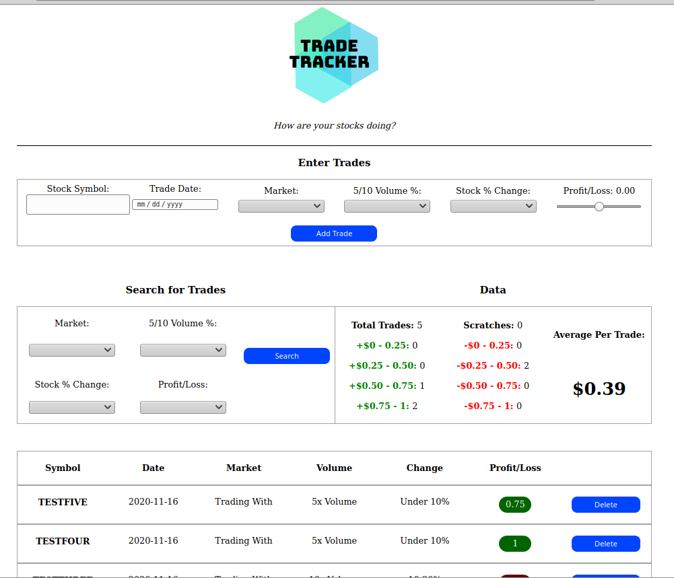Click the Trade Date field
Screen dimensions: 674x578
[174, 204]
